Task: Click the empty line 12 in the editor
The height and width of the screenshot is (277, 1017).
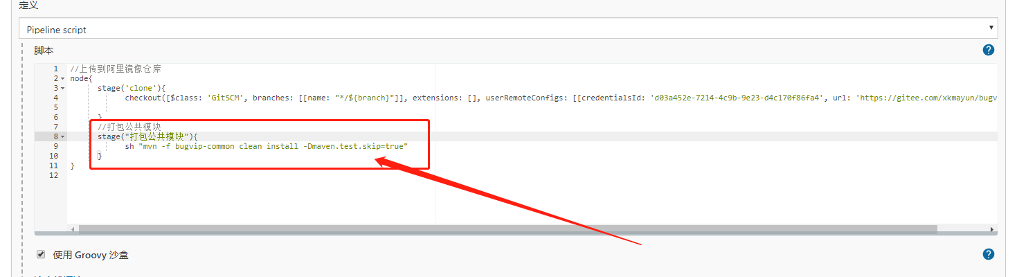Action: point(532,175)
